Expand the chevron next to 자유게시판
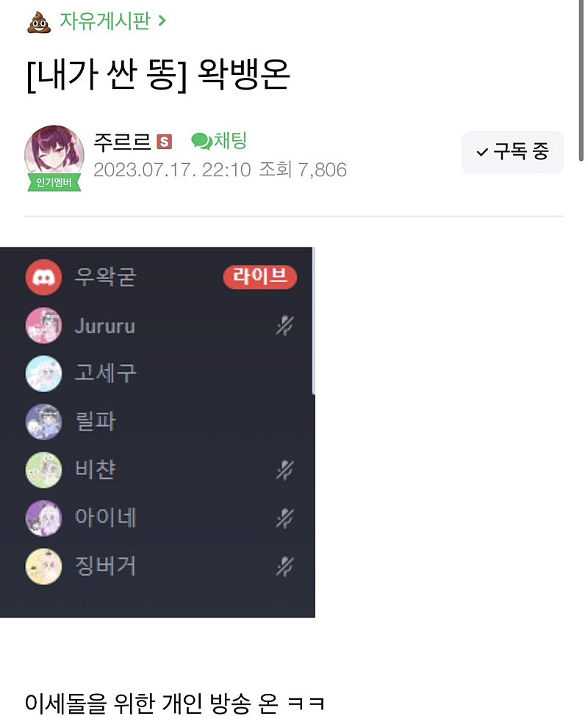588x727 pixels. point(162,21)
